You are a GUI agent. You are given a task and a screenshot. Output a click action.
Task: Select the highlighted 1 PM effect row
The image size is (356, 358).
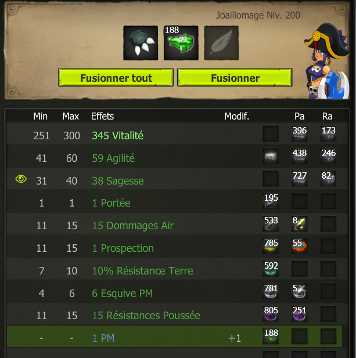click(174, 337)
